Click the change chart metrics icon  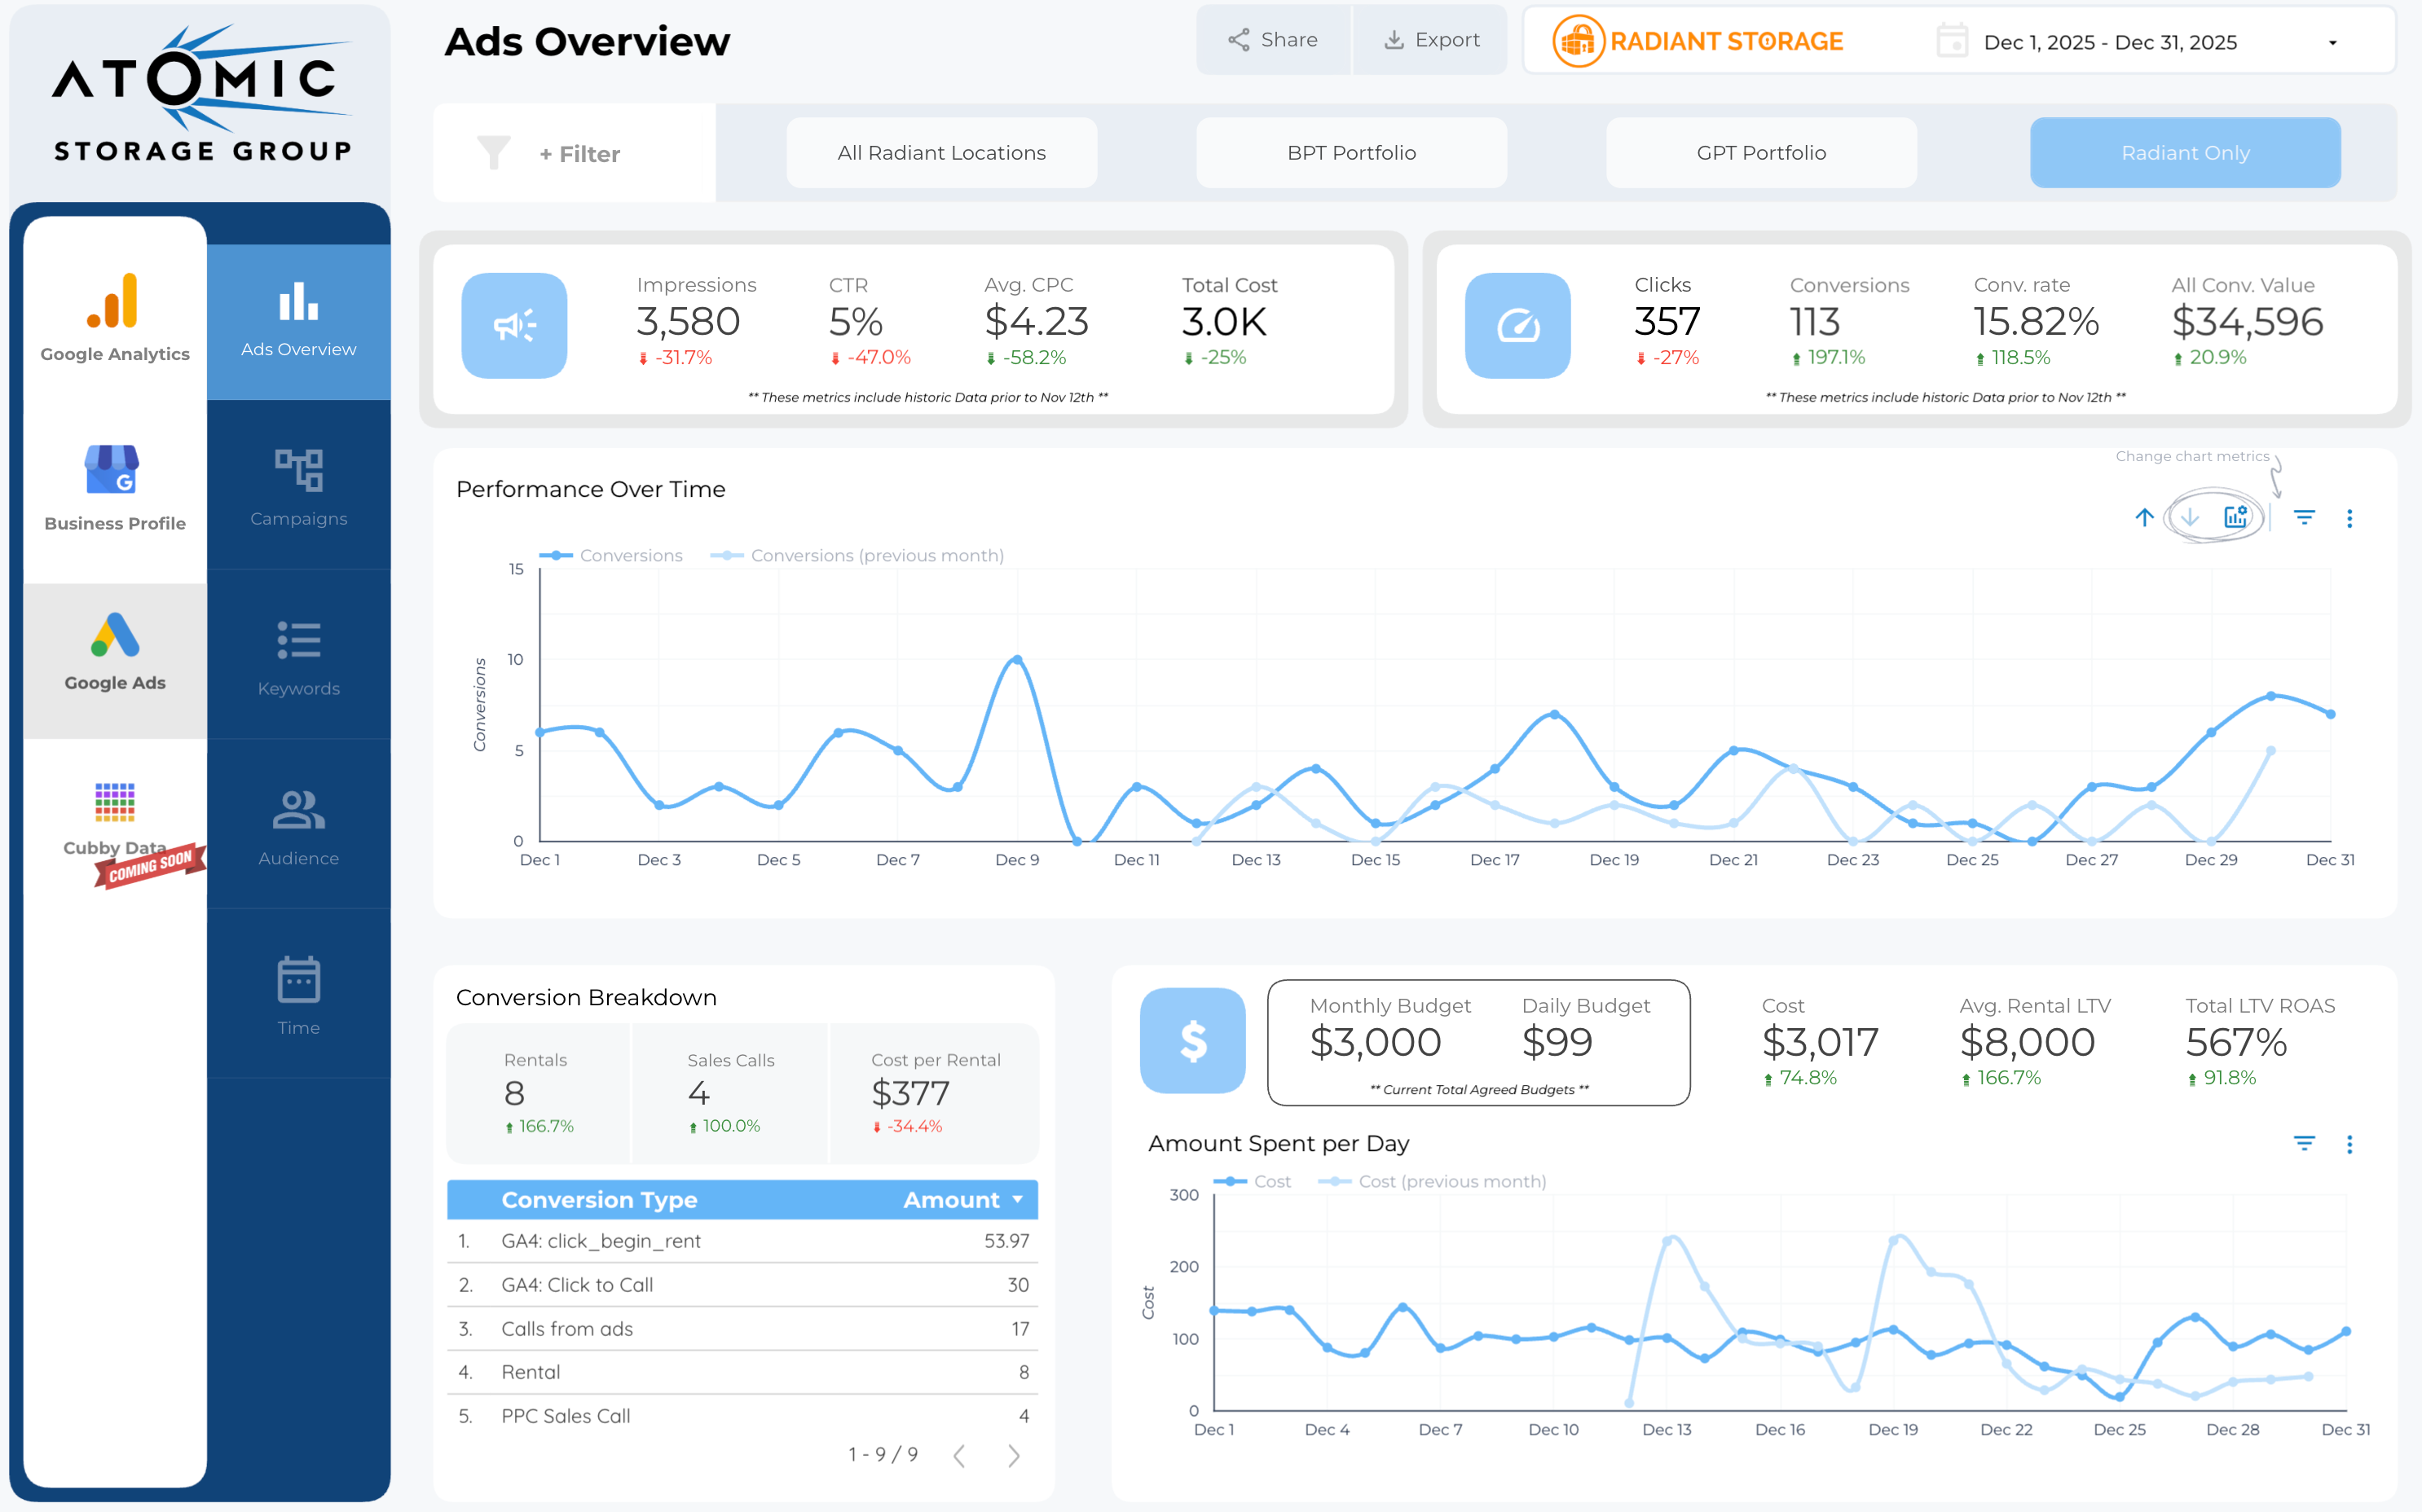click(x=2236, y=517)
